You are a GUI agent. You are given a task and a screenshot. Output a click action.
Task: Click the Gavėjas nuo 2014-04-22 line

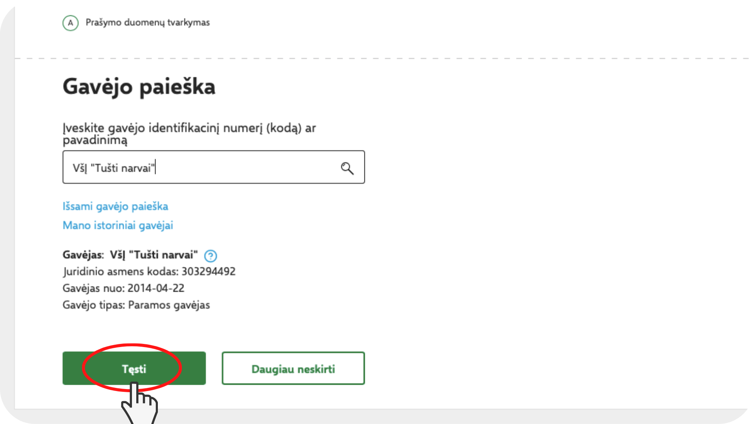pos(123,288)
